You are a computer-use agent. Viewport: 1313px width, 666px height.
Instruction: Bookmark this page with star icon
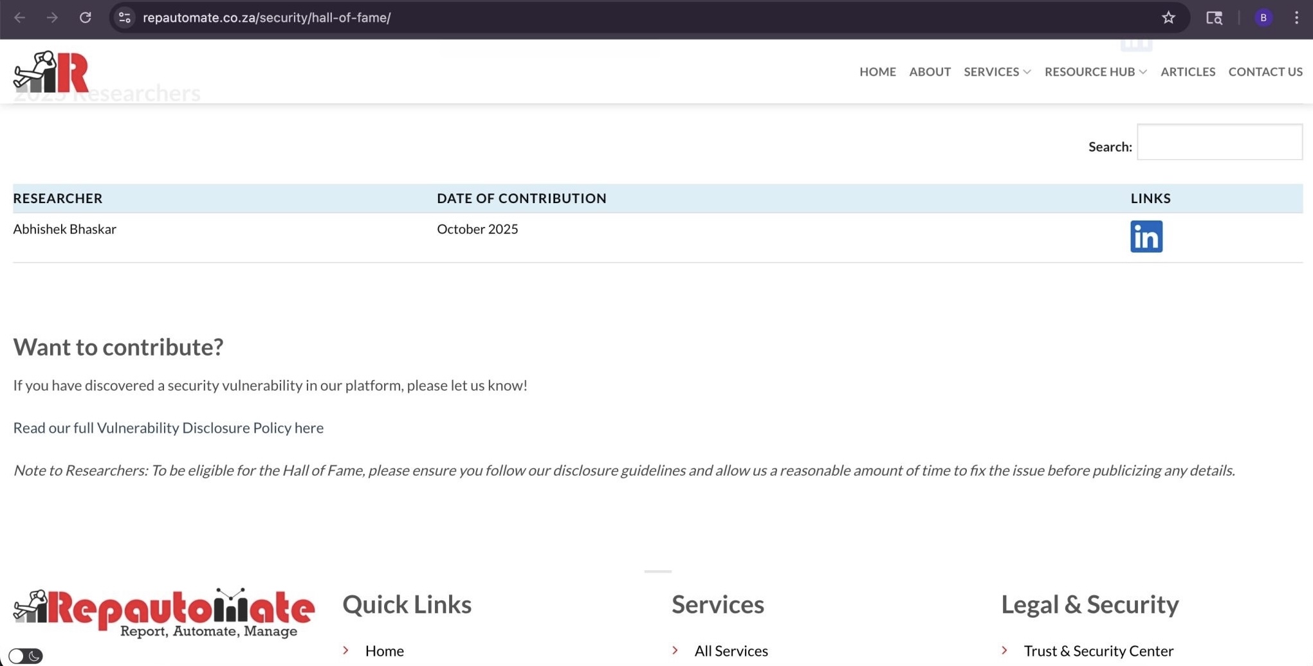(x=1168, y=17)
